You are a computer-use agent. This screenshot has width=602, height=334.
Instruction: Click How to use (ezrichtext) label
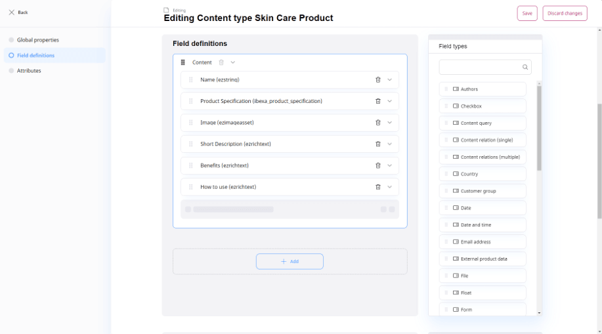pos(228,187)
